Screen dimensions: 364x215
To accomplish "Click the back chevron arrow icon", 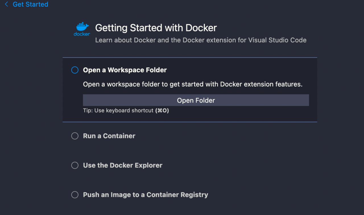I will (x=6, y=4).
